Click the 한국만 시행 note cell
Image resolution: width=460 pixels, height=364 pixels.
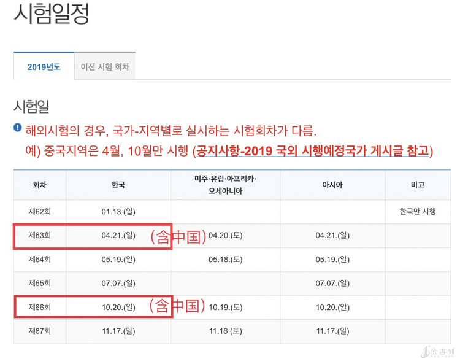417,212
